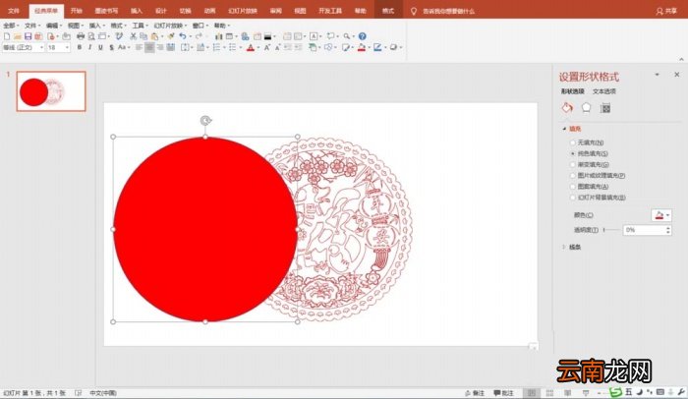Click the red Font Color A icon
The height and width of the screenshot is (399, 688).
[x=251, y=47]
